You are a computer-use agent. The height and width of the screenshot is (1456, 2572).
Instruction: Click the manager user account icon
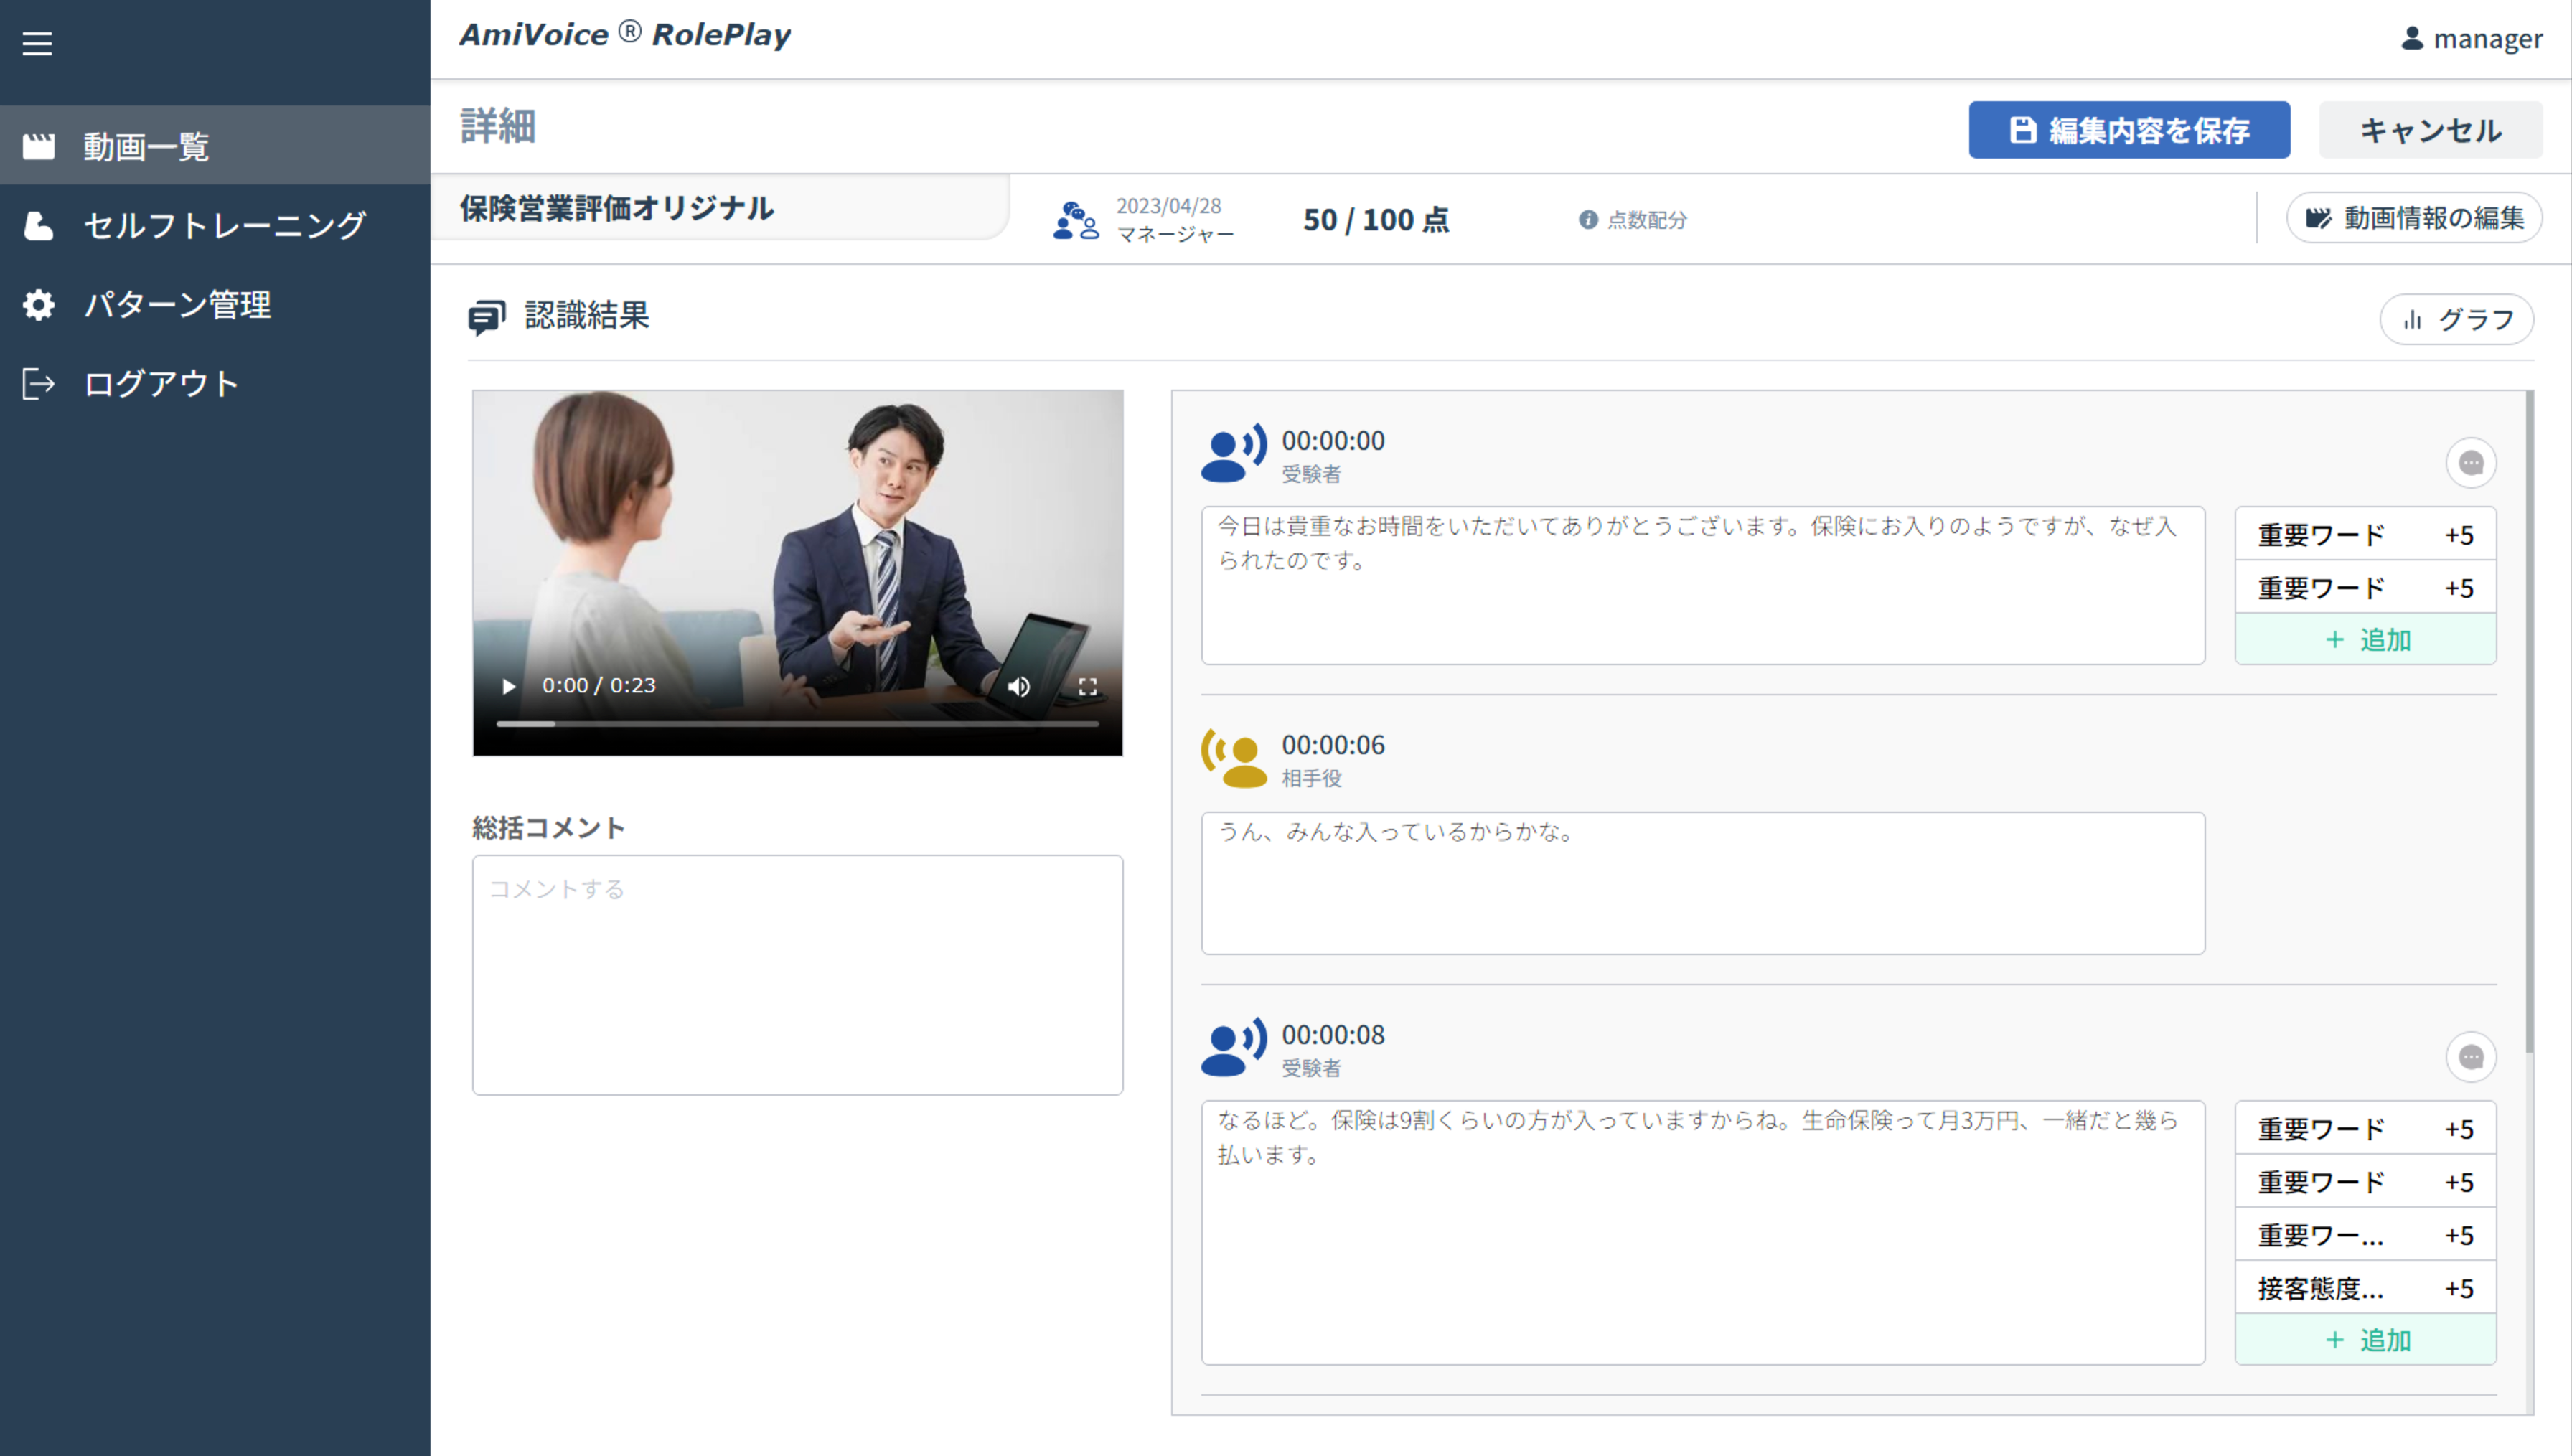[2411, 38]
